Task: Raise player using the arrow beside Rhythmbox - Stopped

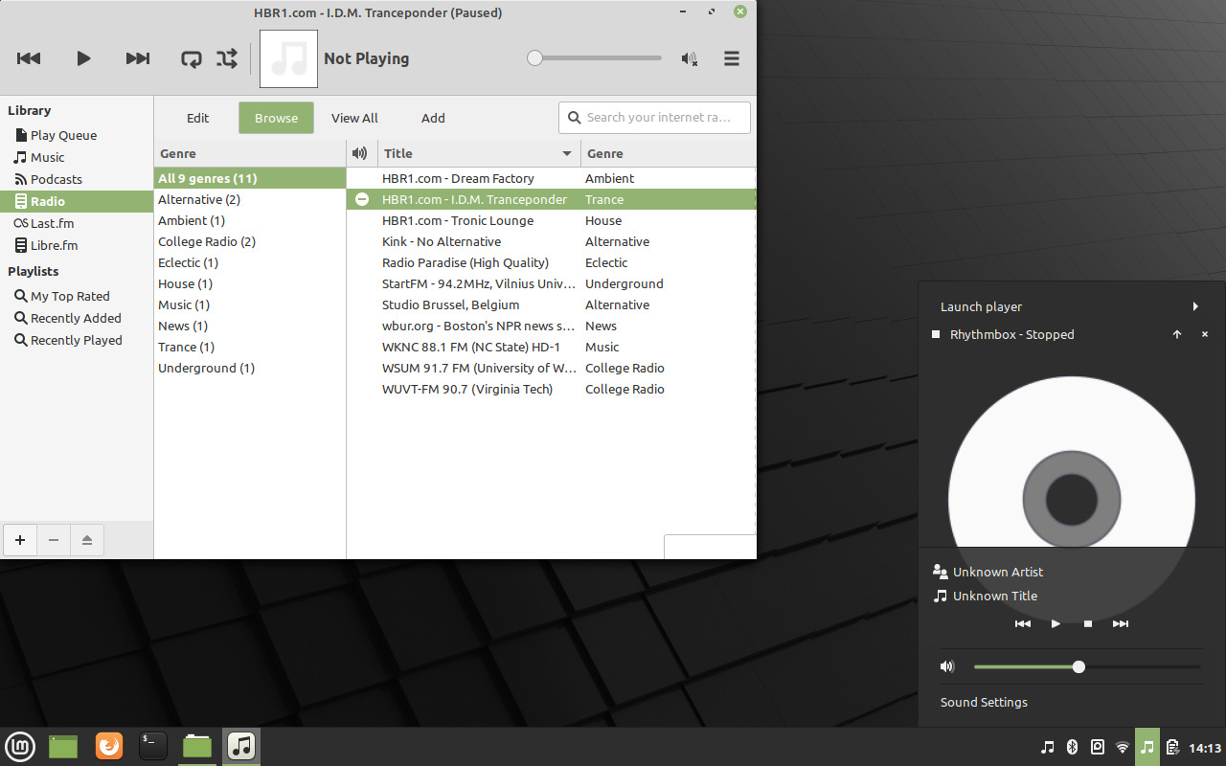Action: pyautogui.click(x=1177, y=334)
